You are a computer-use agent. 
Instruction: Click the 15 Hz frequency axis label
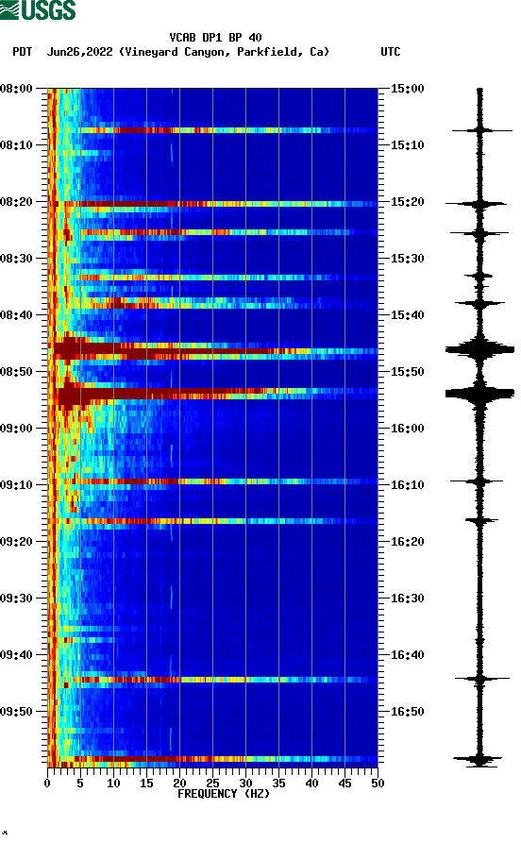146,784
